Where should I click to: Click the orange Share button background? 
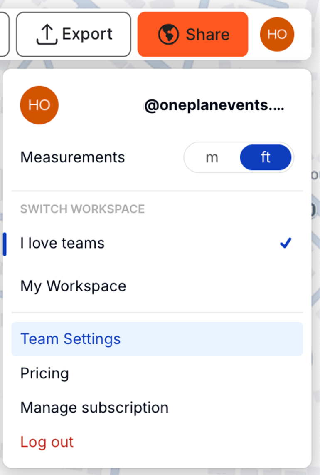coord(192,34)
